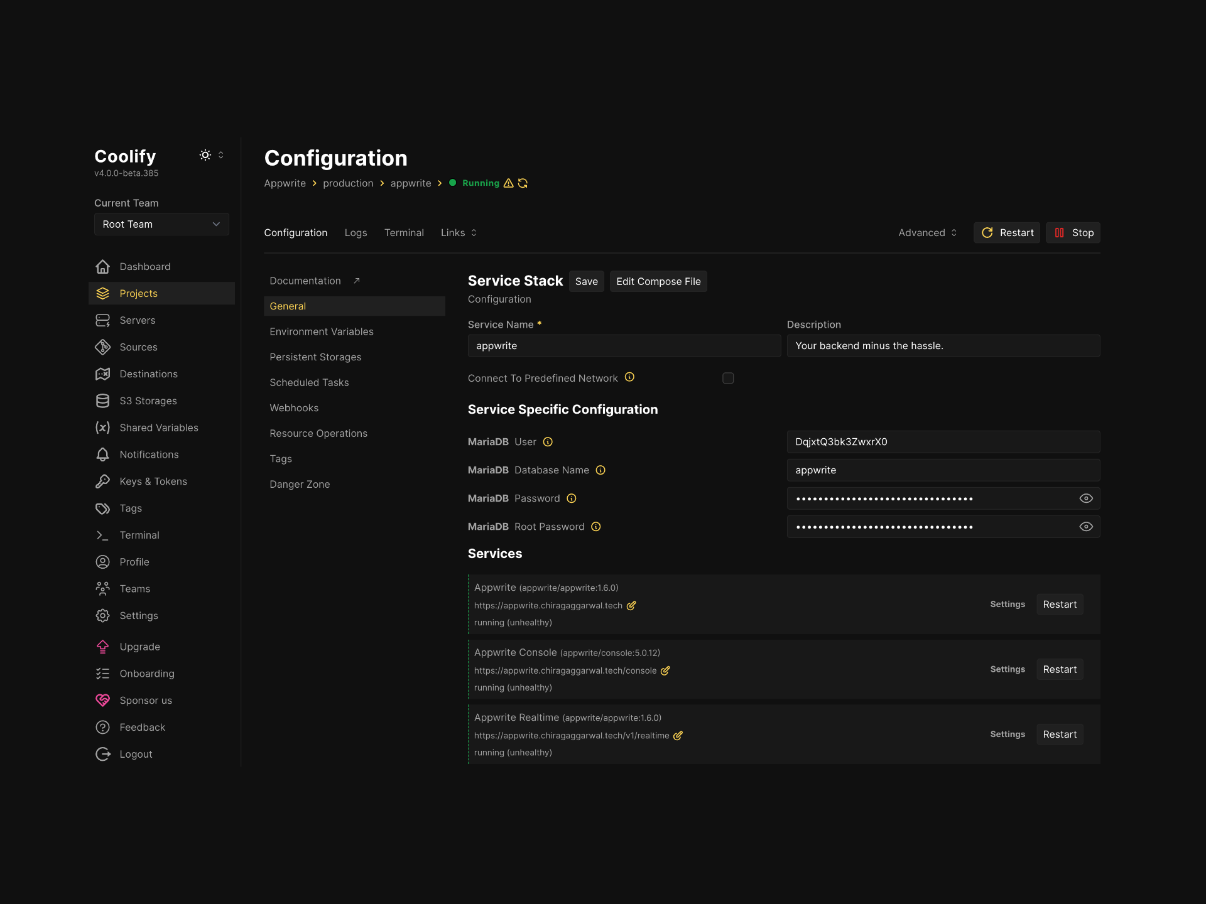Open the Danger Zone section

[x=354, y=485]
